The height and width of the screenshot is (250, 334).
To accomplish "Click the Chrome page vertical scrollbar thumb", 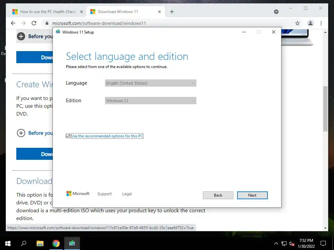I will tap(325, 108).
